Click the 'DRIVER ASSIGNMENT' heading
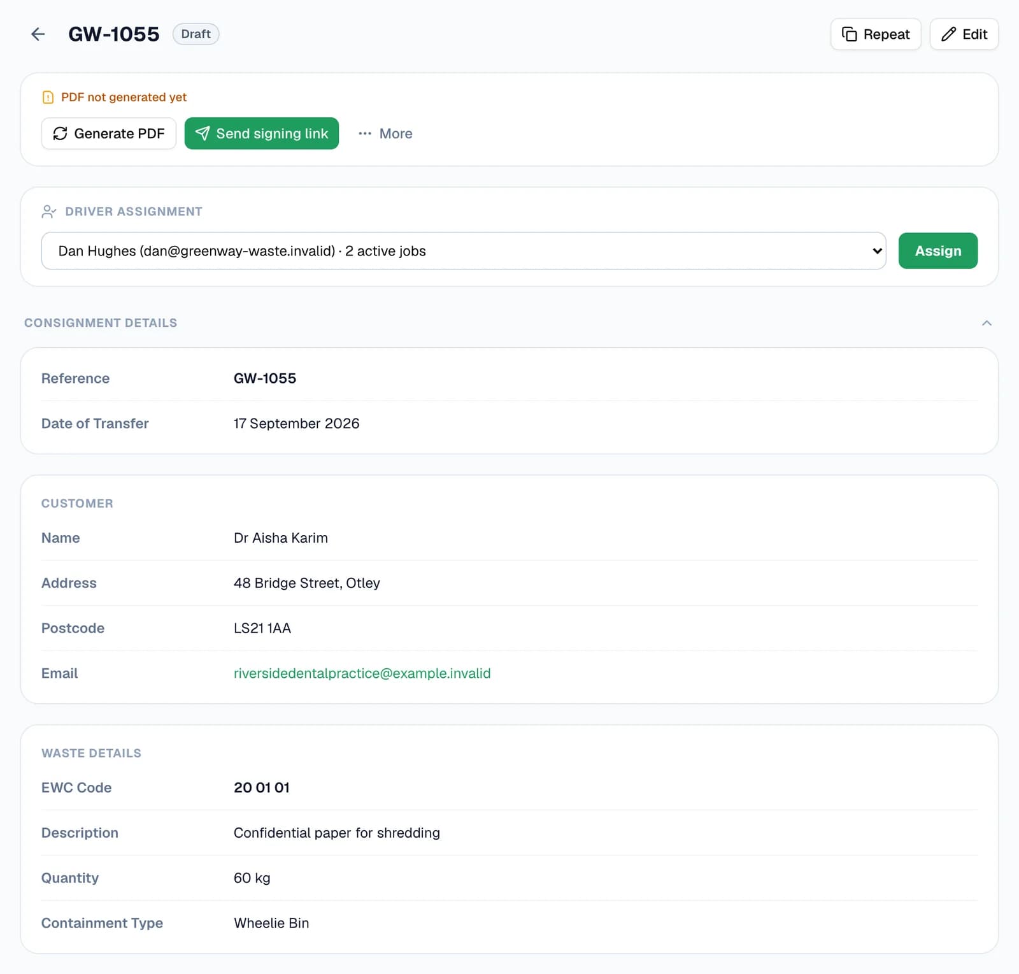1019x974 pixels. coord(134,211)
